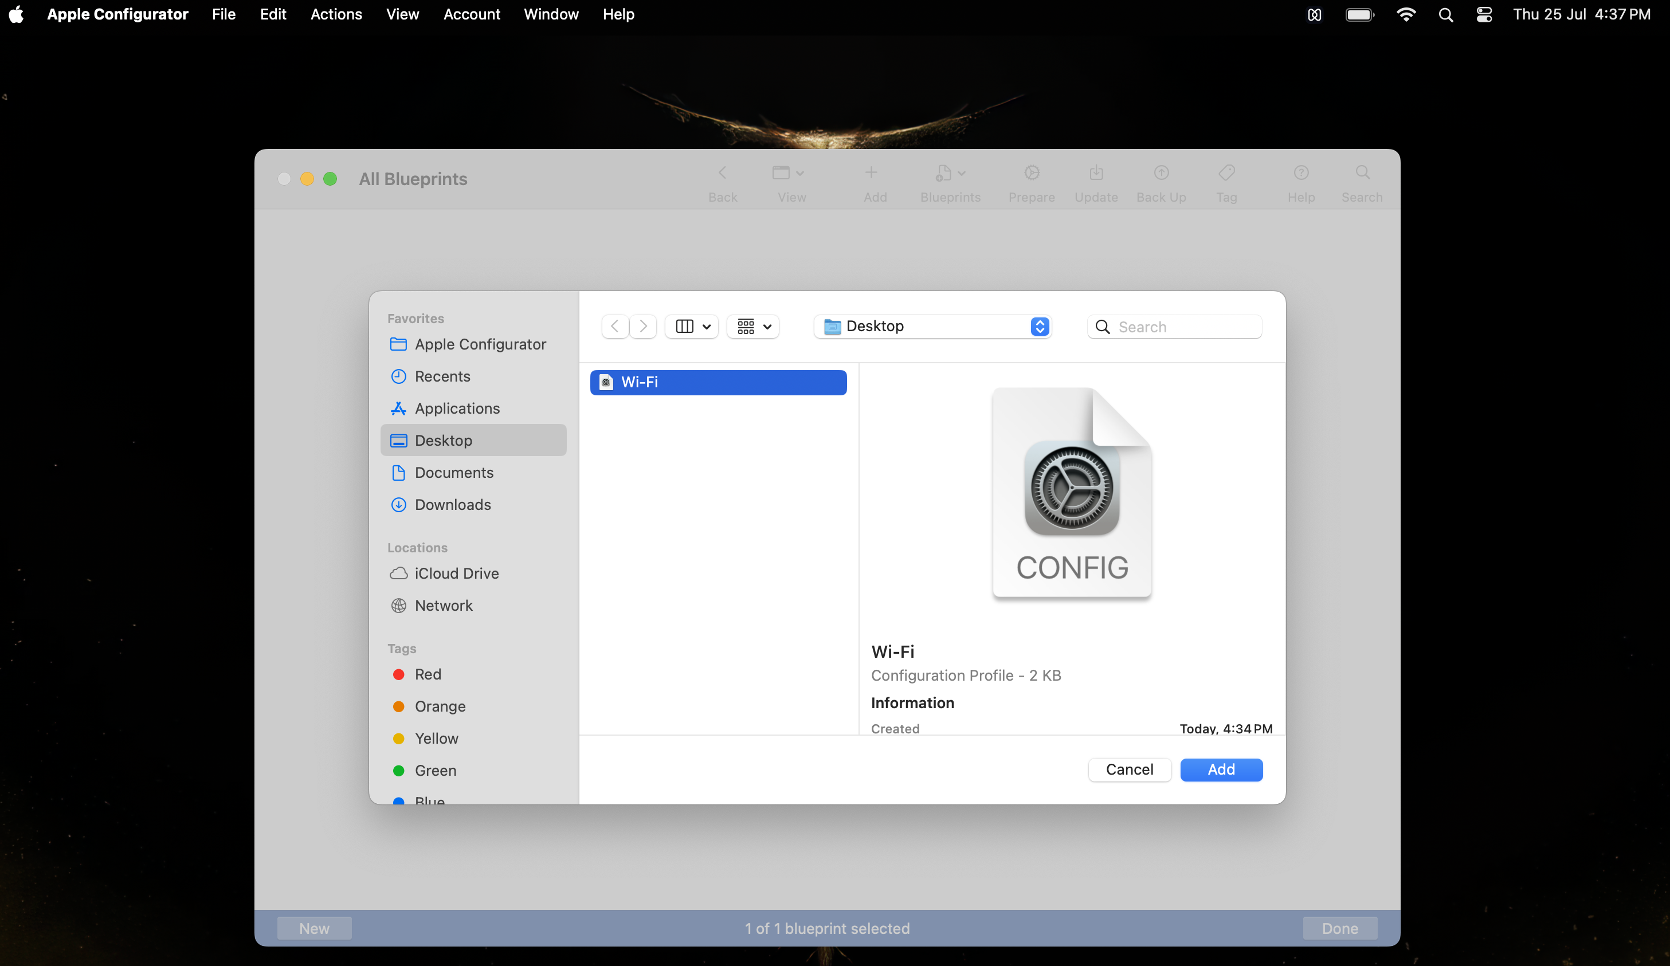The height and width of the screenshot is (966, 1670).
Task: Open the Blueprints toolbar dropdown
Action: coord(950,183)
